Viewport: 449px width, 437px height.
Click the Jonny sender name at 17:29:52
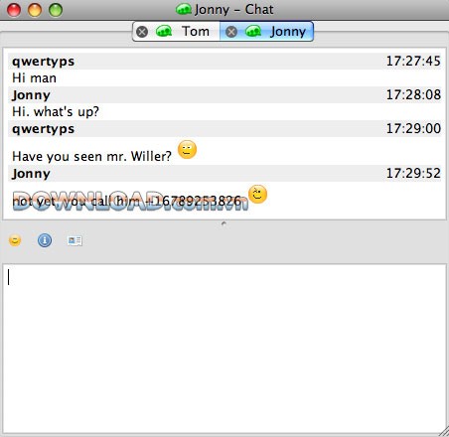[31, 174]
